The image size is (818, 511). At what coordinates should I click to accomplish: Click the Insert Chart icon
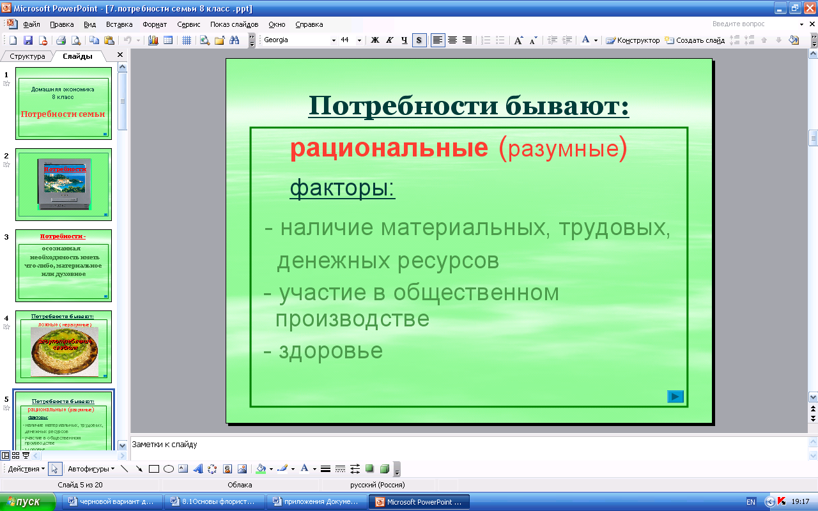153,40
